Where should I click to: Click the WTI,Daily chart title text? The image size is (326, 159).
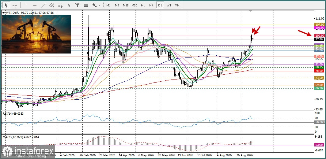pos(12,13)
